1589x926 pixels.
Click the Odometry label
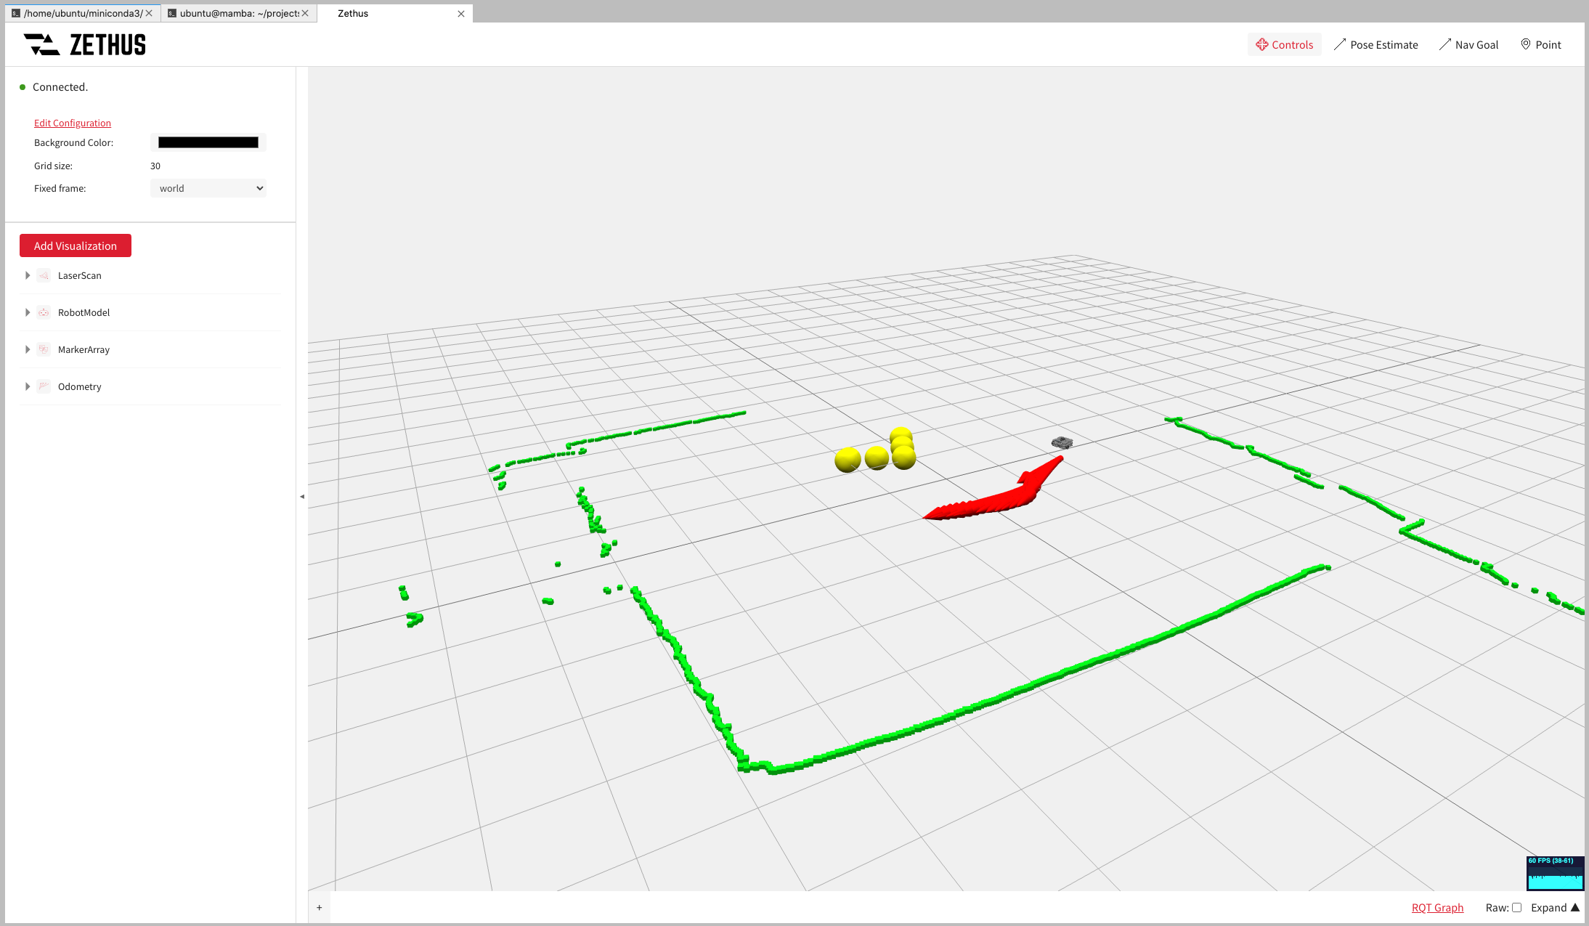80,386
